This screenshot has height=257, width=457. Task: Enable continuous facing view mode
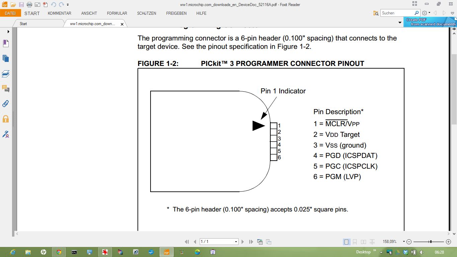[372, 242]
